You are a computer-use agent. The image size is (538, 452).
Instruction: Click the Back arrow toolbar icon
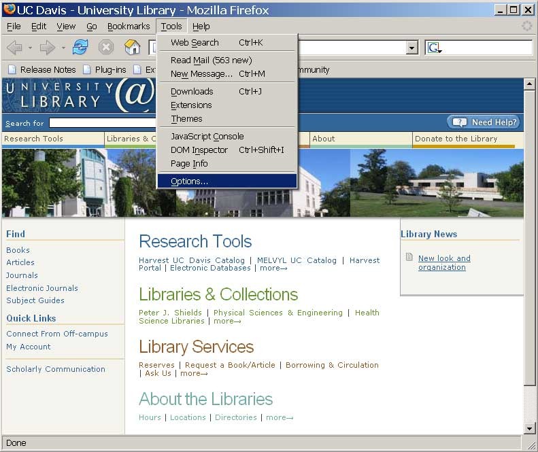click(14, 48)
